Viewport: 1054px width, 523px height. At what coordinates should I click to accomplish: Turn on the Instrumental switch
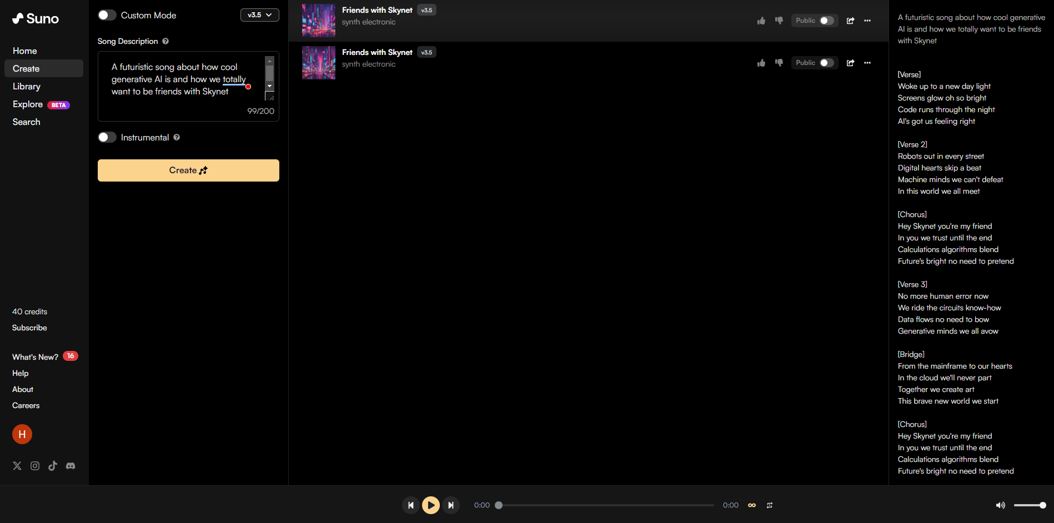point(107,137)
